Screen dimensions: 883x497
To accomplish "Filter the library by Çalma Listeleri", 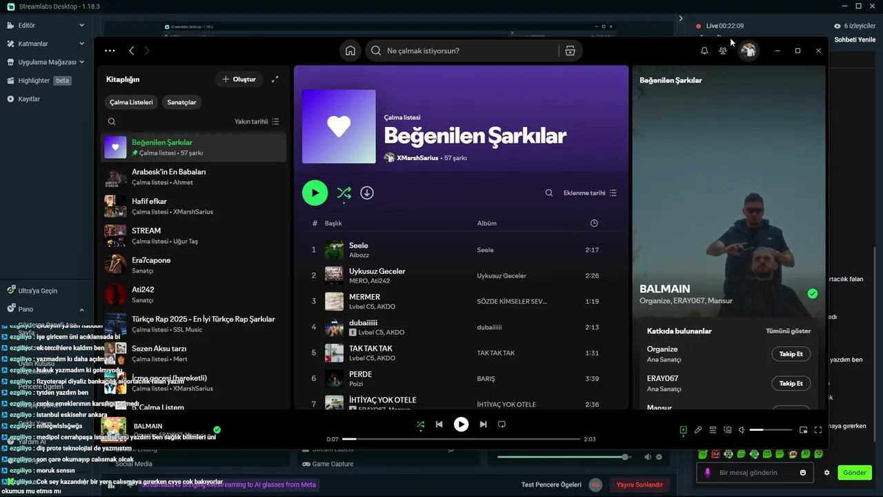I will pos(131,102).
